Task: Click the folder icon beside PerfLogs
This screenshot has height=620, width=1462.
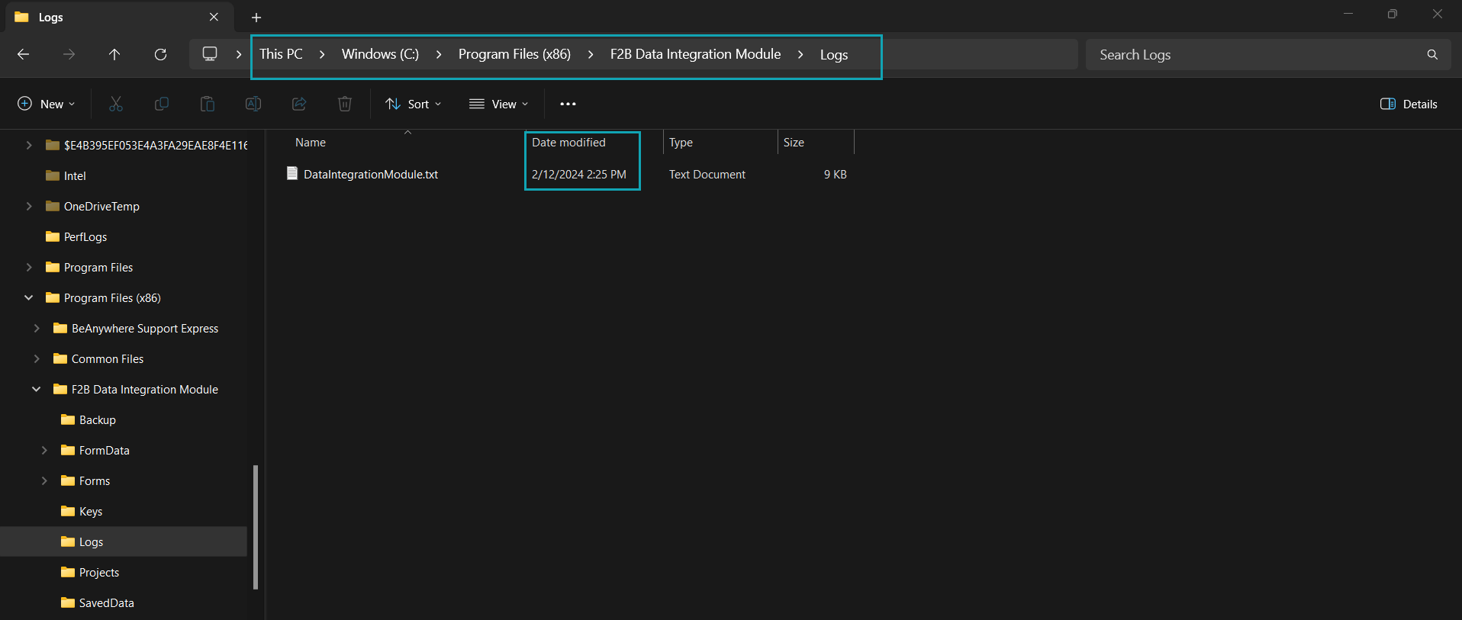Action: pyautogui.click(x=53, y=236)
